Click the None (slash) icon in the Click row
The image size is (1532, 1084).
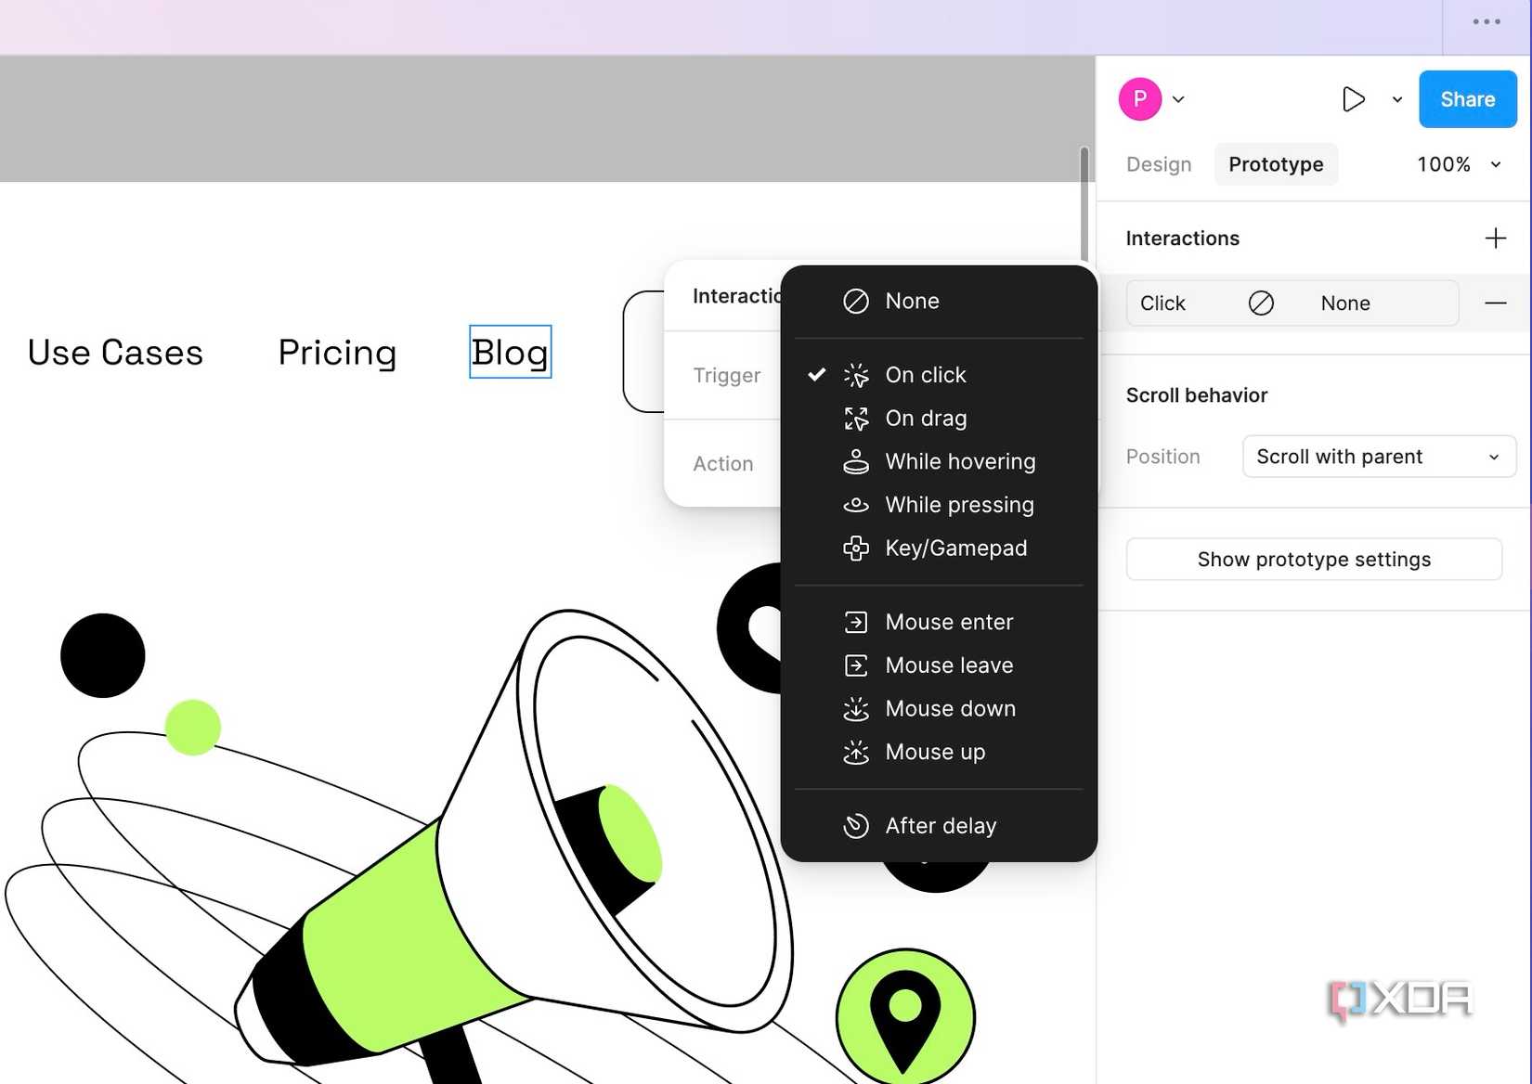(1261, 303)
